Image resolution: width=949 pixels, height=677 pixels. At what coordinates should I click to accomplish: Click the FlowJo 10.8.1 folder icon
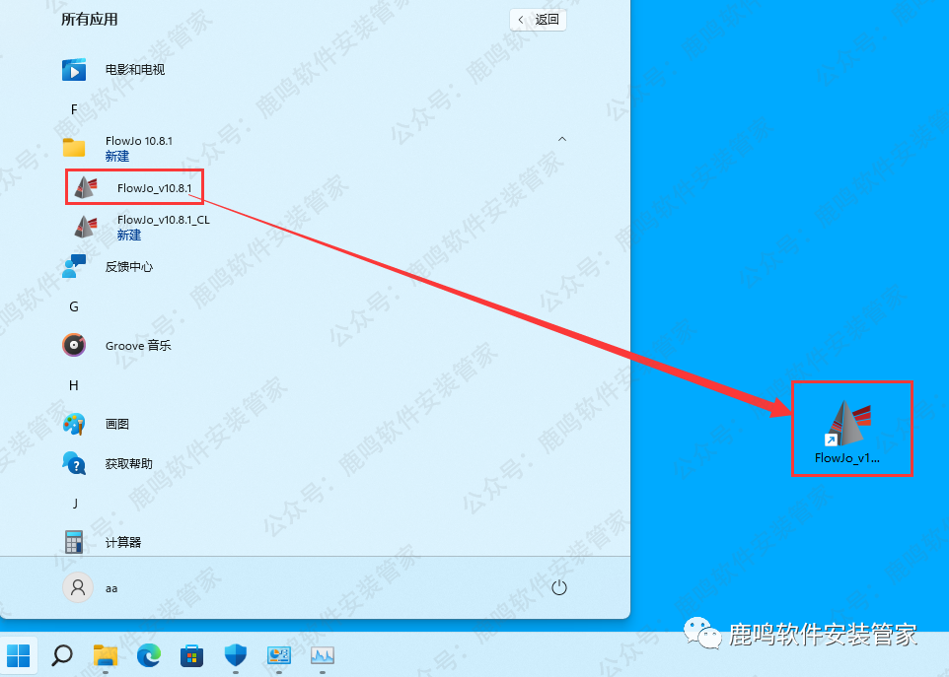tap(74, 148)
